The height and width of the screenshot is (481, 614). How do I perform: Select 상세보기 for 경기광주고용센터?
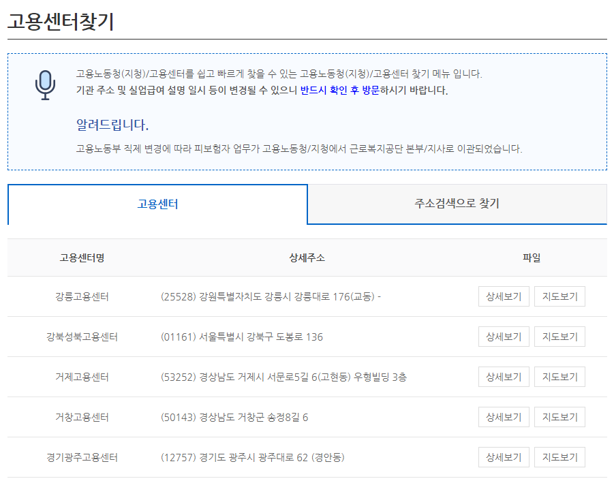click(x=504, y=457)
